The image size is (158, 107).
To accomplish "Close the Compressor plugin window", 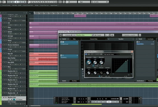I will (x=132, y=52).
